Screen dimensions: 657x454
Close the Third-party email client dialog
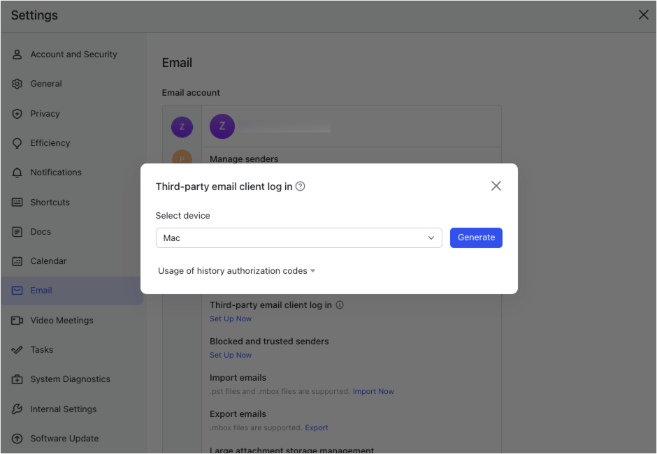click(x=496, y=186)
